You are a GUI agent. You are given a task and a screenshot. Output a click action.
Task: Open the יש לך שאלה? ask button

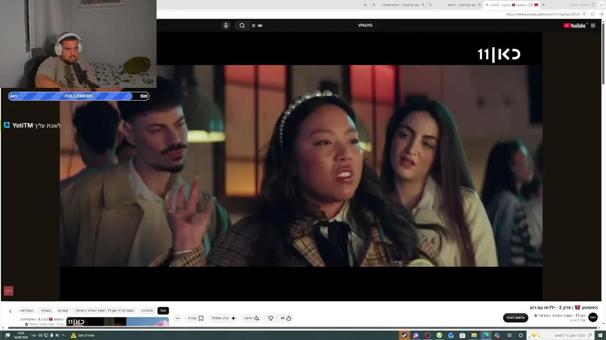pos(223,318)
